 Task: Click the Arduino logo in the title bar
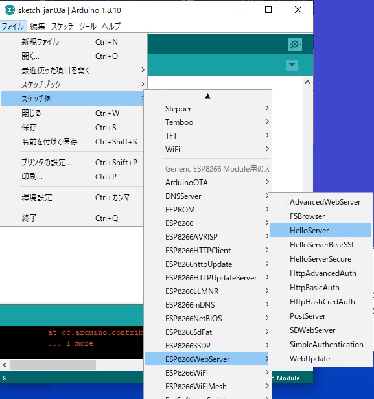[10, 10]
